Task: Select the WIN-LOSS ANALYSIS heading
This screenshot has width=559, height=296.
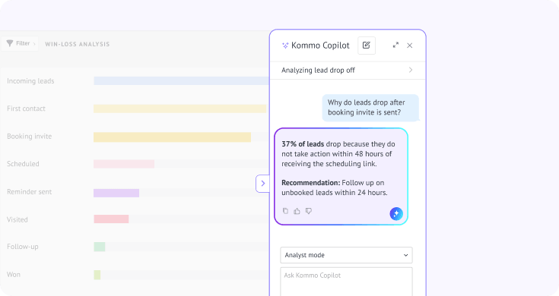Action: pyautogui.click(x=78, y=44)
